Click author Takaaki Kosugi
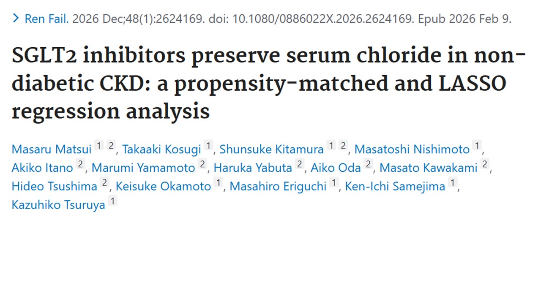The height and width of the screenshot is (304, 541). pos(161,149)
